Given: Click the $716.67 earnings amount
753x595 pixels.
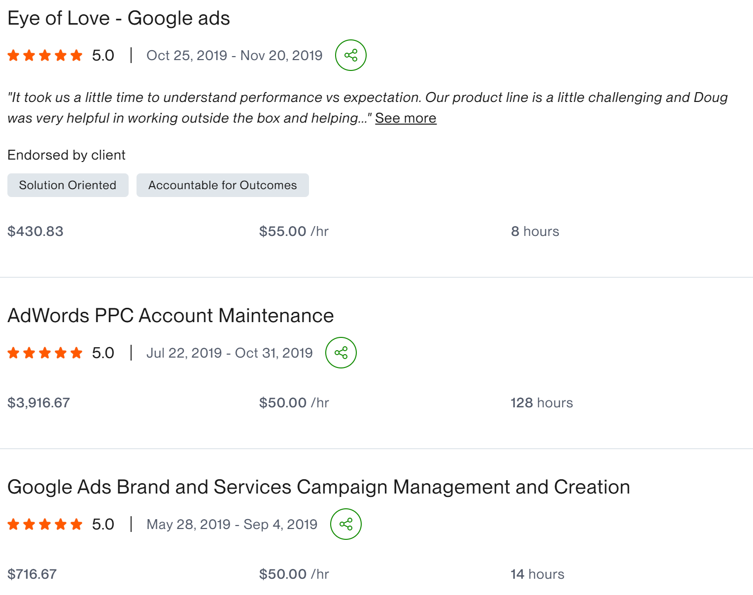Looking at the screenshot, I should tap(32, 574).
